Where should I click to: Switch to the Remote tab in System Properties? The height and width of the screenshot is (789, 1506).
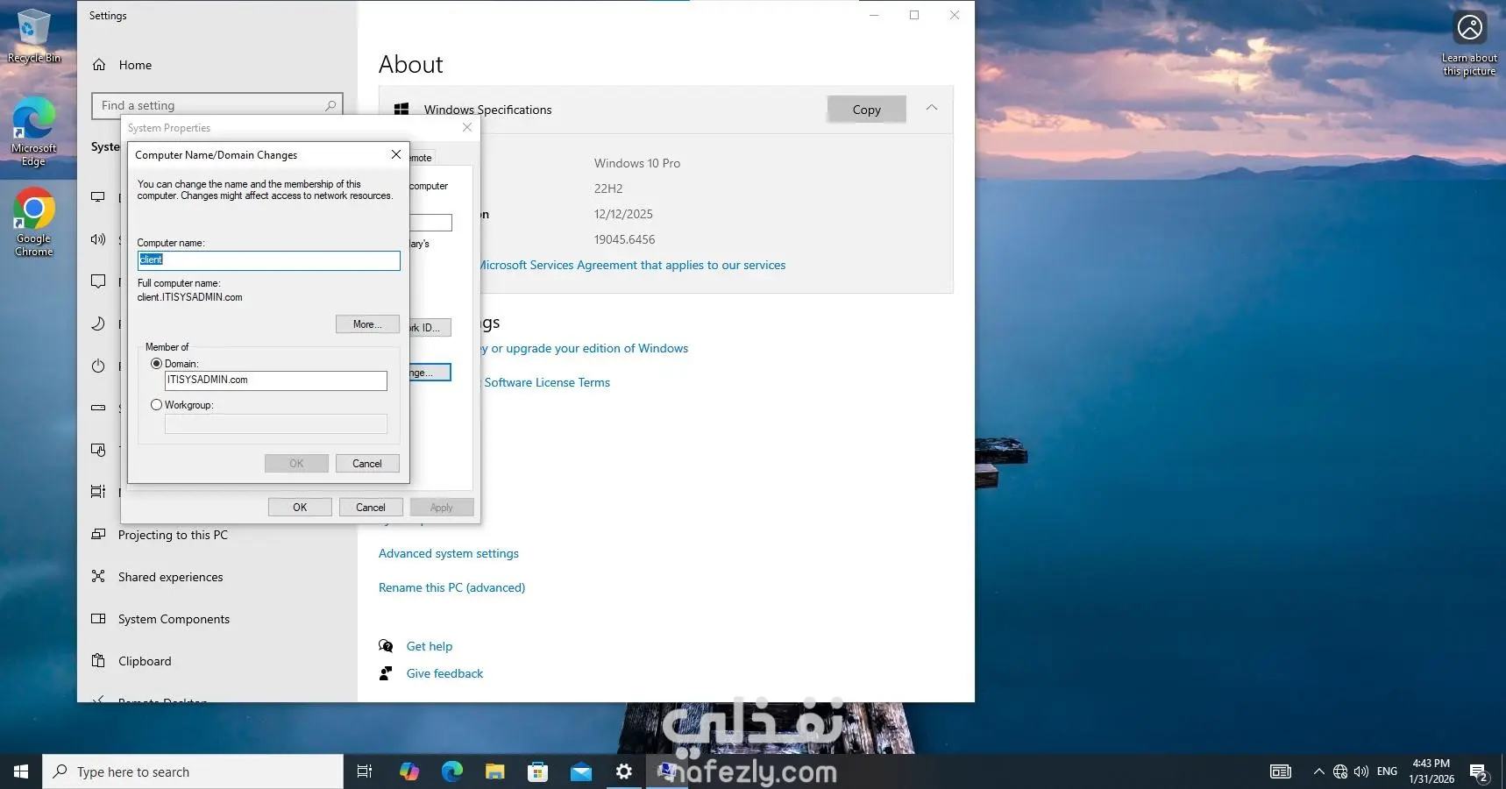[422, 158]
